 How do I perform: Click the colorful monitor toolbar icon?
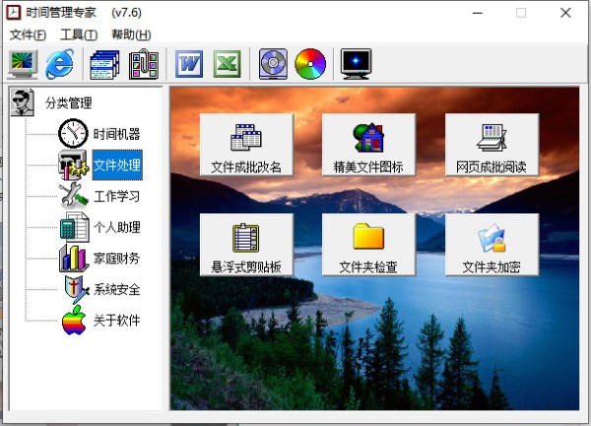[x=23, y=64]
